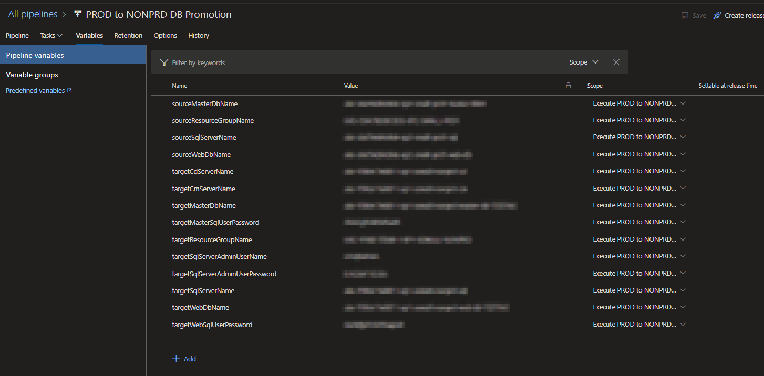Select variable name targetCmServerName
This screenshot has width=764, height=376.
(203, 189)
